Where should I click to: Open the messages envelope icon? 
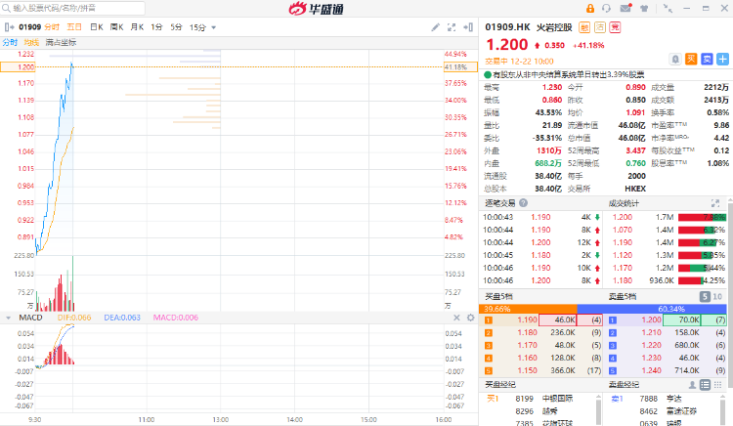tap(625, 8)
